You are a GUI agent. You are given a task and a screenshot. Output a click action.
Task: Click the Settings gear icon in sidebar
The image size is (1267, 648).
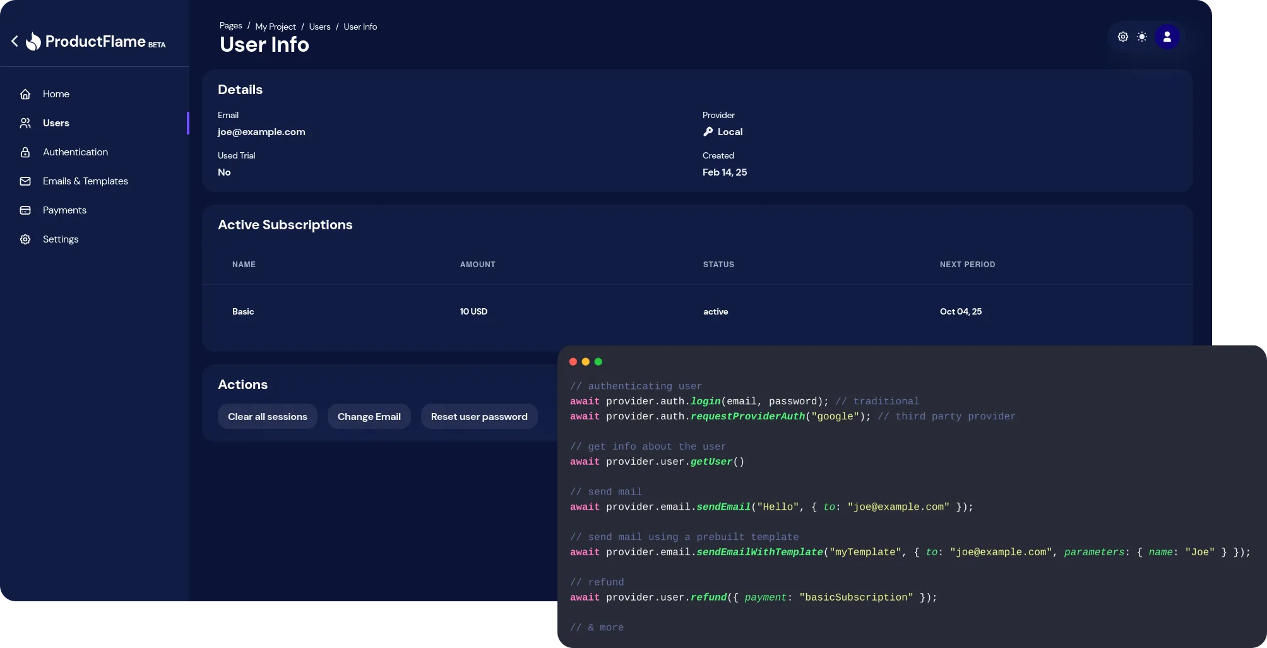[25, 239]
